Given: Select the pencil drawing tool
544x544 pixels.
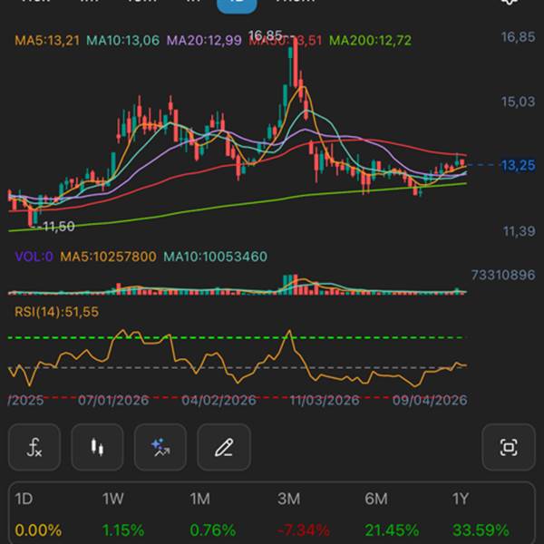Looking at the screenshot, I should tap(224, 447).
